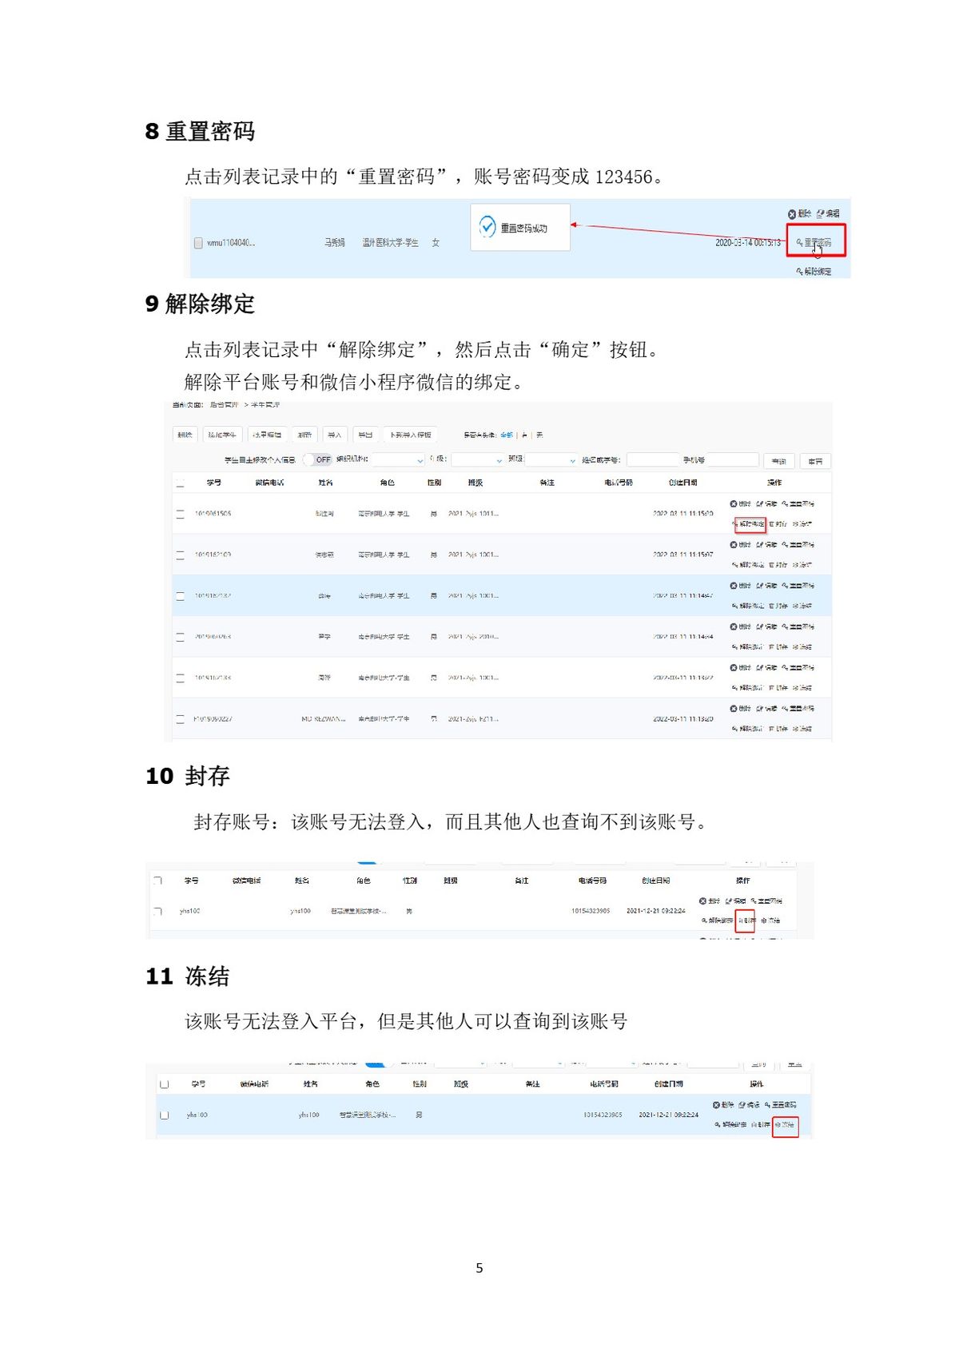
Task: Click 添加学生 in the toolbar
Action: 221,435
